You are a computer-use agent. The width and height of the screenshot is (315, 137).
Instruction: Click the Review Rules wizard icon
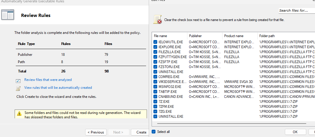(8, 15)
